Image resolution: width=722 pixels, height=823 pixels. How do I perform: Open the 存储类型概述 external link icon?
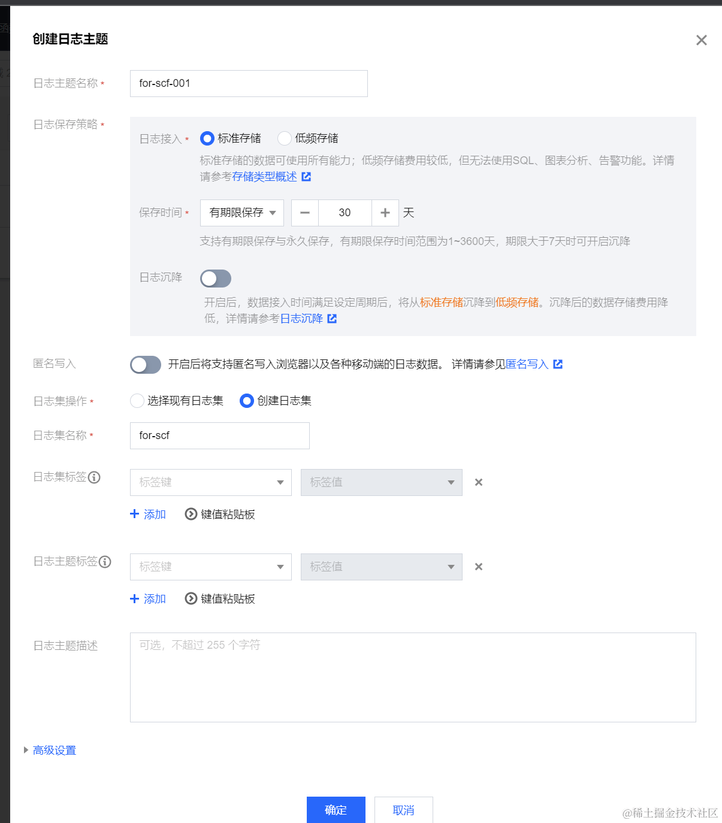[306, 177]
